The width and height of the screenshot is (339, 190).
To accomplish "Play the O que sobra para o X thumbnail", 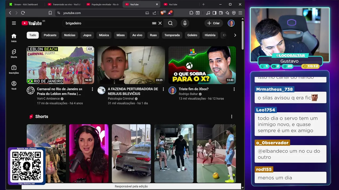I will 202,65.
